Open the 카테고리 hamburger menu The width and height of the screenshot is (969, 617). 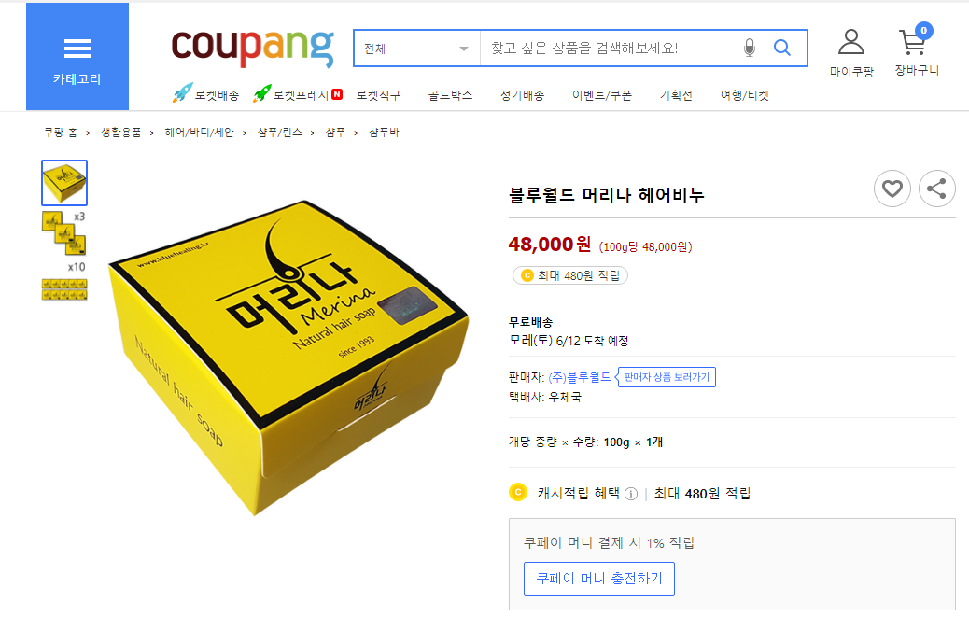(77, 57)
